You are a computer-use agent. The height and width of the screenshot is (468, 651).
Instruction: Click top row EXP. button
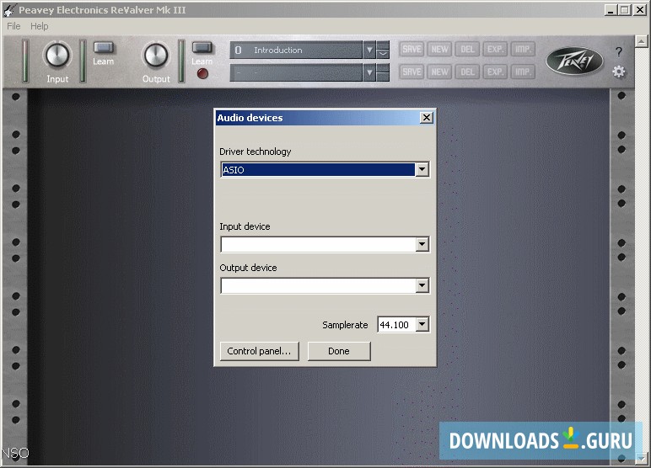pyautogui.click(x=495, y=50)
